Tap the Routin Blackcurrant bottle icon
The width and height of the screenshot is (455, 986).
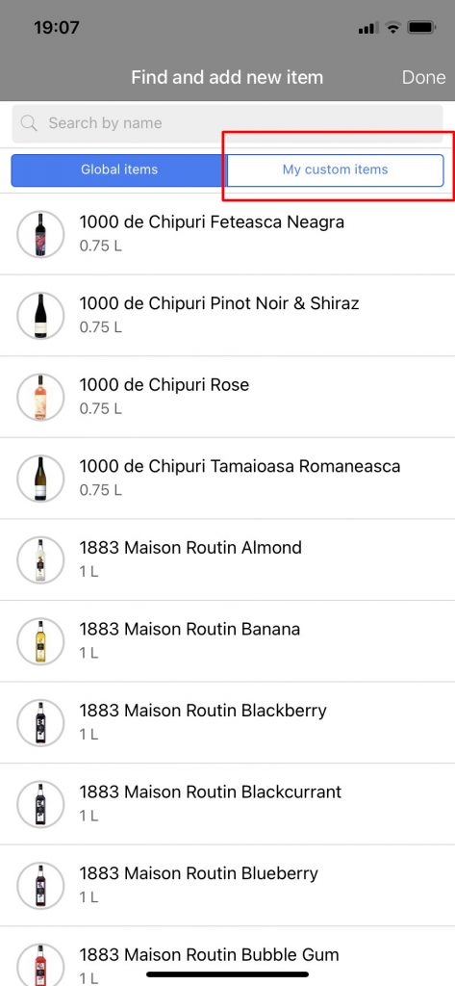(x=40, y=804)
